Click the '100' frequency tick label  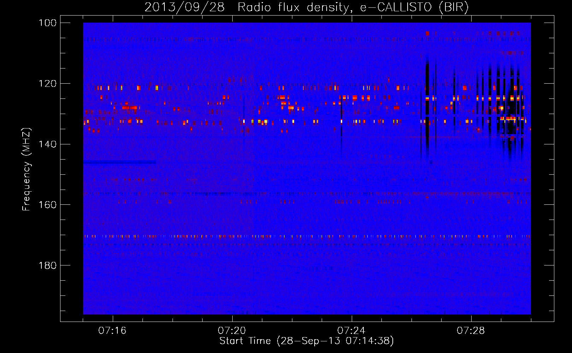click(48, 23)
